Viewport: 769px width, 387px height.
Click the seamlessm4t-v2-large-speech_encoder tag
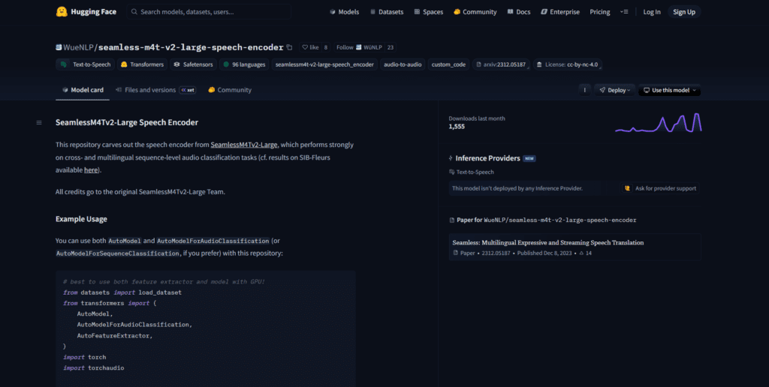324,64
